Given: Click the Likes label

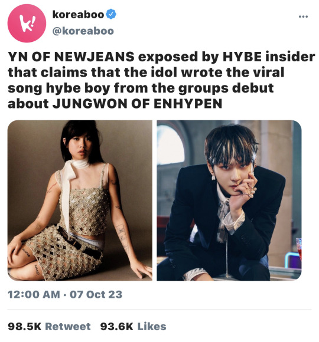Looking at the screenshot, I should point(152,327).
